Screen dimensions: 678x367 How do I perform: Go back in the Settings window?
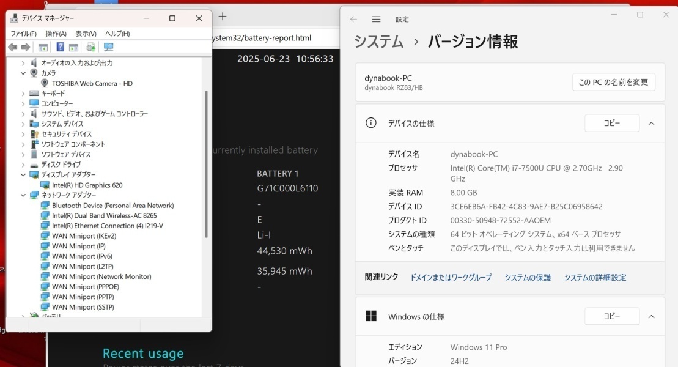coord(354,19)
